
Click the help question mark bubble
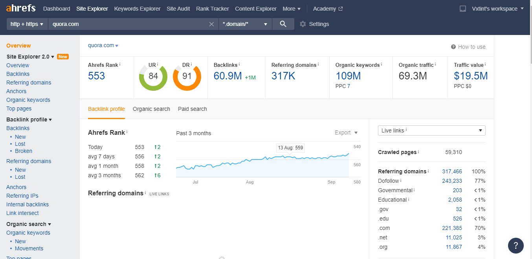[515, 245]
